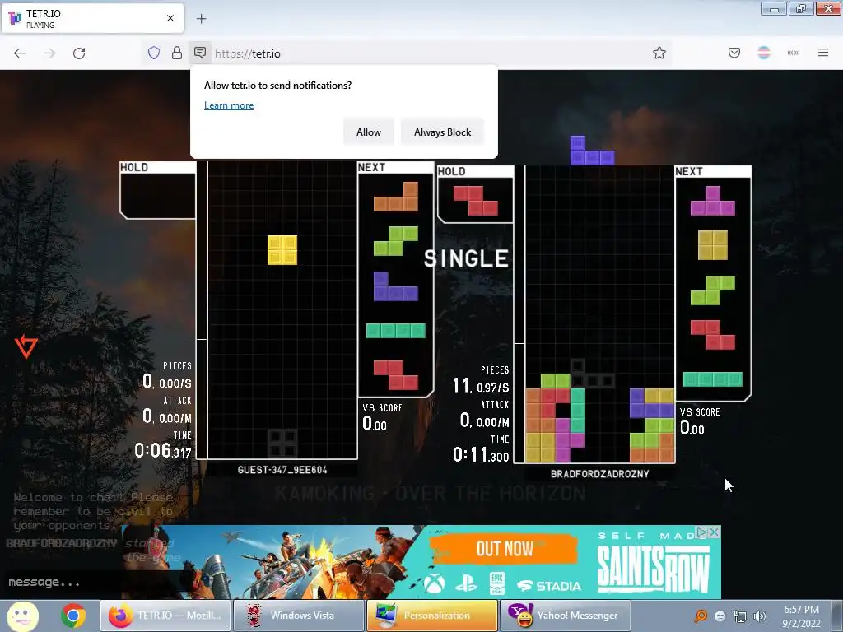The height and width of the screenshot is (632, 843).
Task: Close the Saints Row ad
Action: pyautogui.click(x=714, y=532)
